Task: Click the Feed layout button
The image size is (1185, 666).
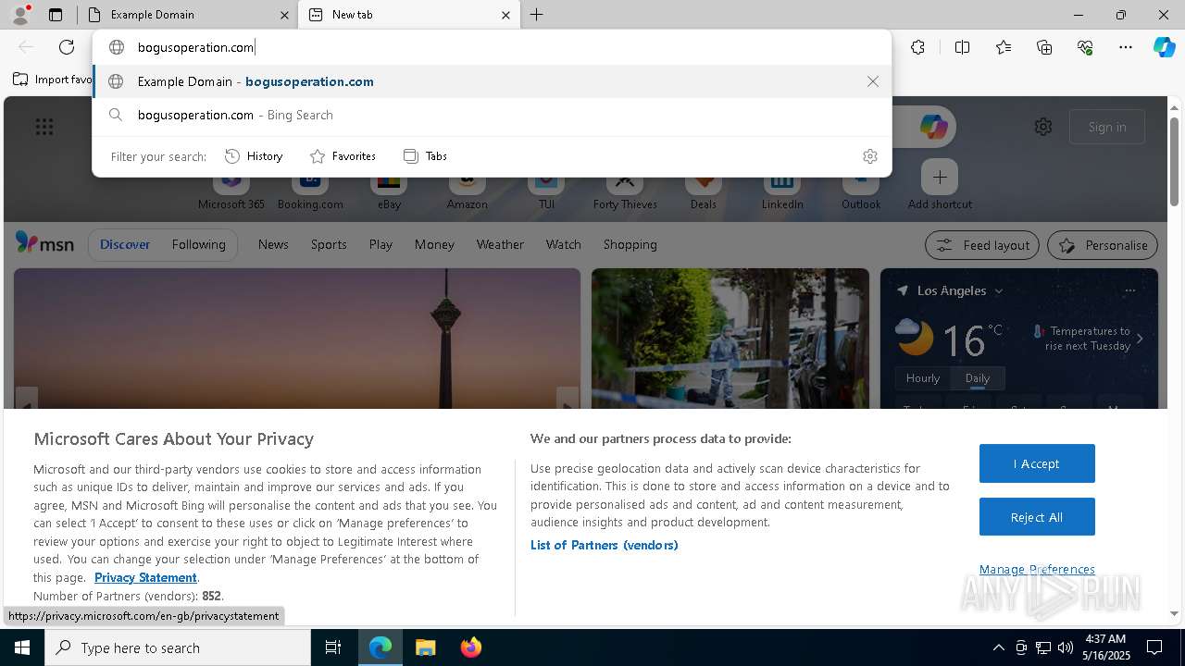Action: 983,245
